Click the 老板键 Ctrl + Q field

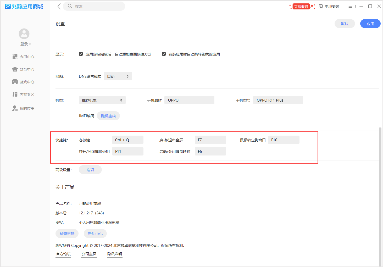click(128, 140)
